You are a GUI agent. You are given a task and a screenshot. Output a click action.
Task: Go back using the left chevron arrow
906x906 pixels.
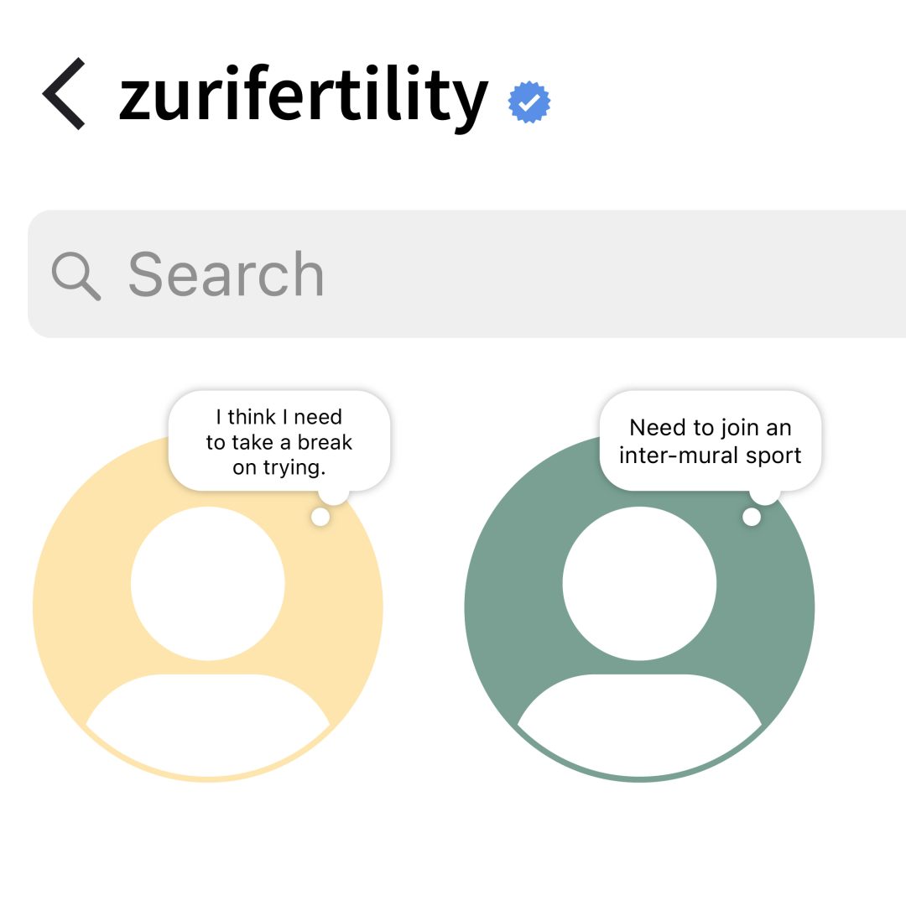coord(64,94)
